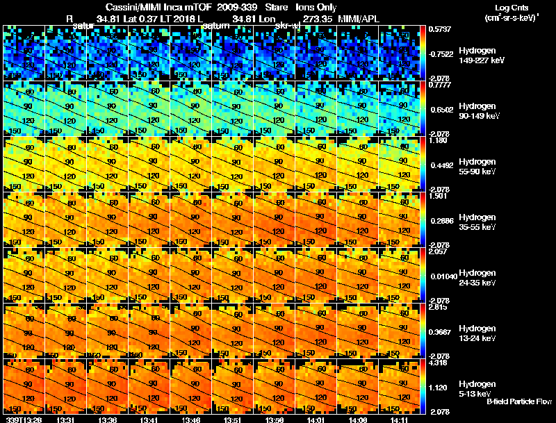The image size is (556, 423).
Task: Click the Hydrogen 24-35 keV row label
Action: 477,278
